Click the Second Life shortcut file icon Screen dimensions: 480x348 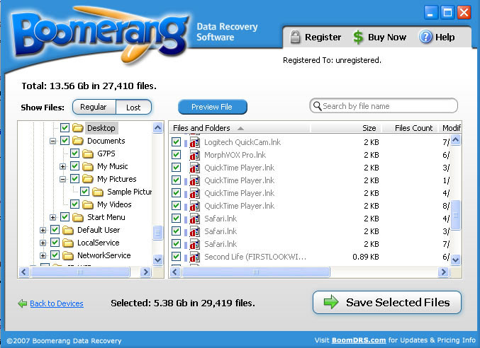click(x=195, y=257)
